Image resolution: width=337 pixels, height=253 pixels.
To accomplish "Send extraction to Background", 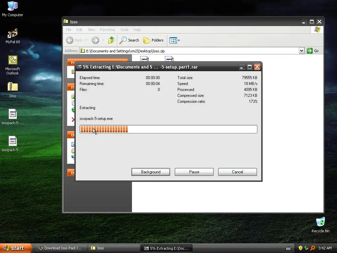I will pyautogui.click(x=151, y=172).
